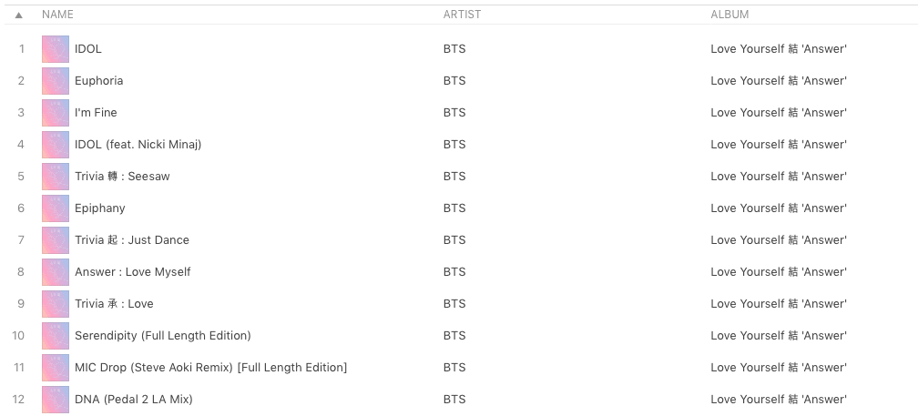The image size is (918, 416).
Task: Click the album artwork beside Euphoria
Action: (56, 81)
